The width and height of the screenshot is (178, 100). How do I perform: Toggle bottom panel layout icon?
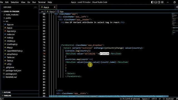point(156,2)
